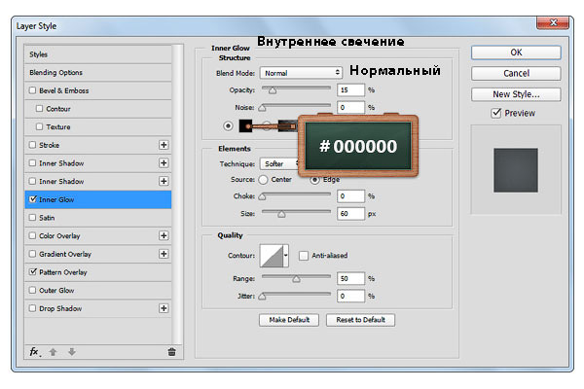Image resolution: width=584 pixels, height=389 pixels.
Task: Enable the Stroke checkbox
Action: 33,145
